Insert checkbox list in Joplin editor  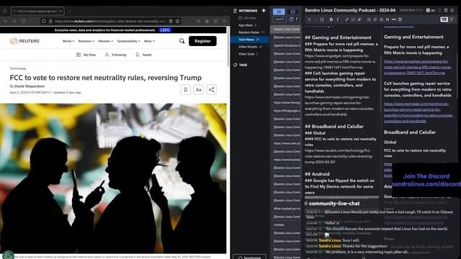click(381, 19)
